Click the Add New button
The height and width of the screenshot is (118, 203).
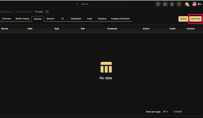point(196,19)
